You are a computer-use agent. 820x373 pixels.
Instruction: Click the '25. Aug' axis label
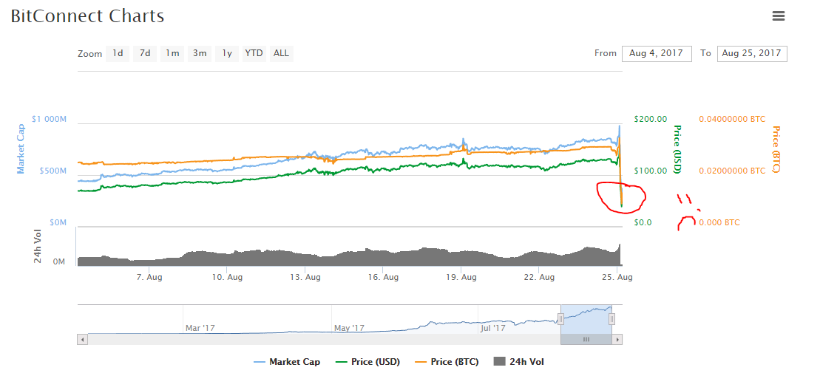[617, 278]
